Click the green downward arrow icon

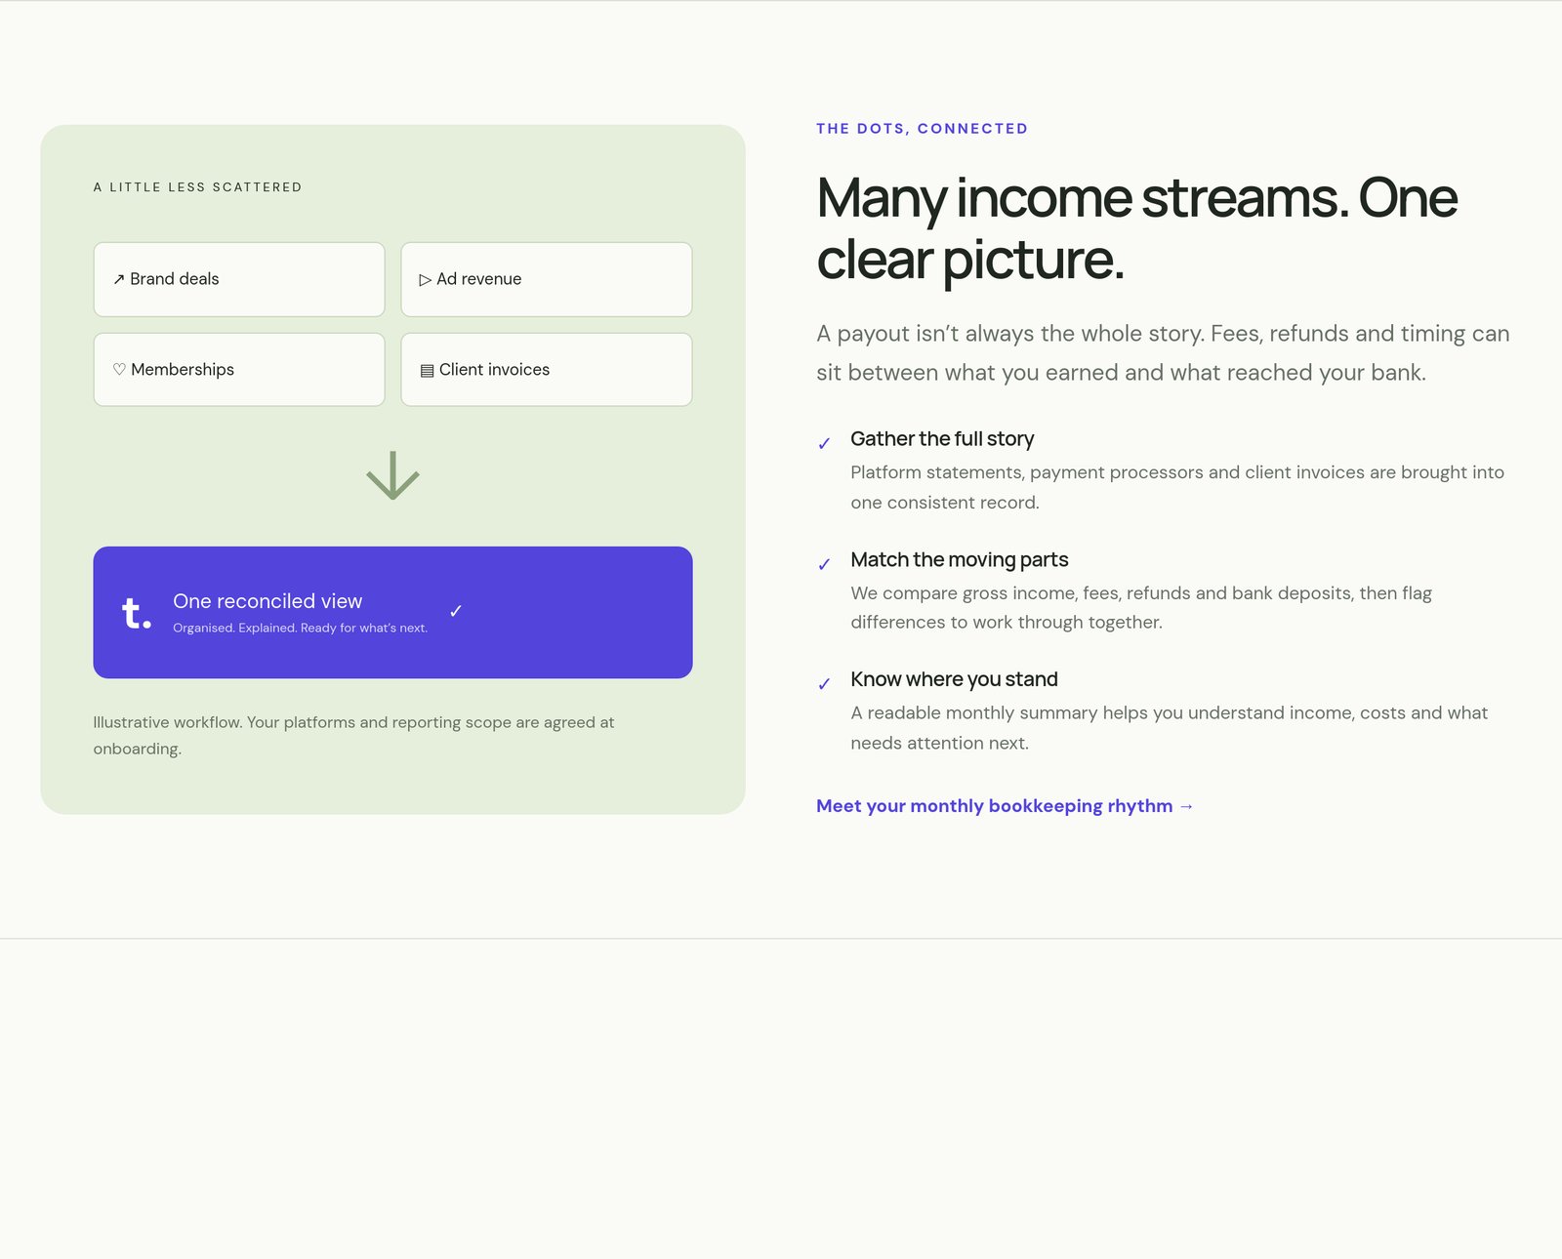pos(392,475)
